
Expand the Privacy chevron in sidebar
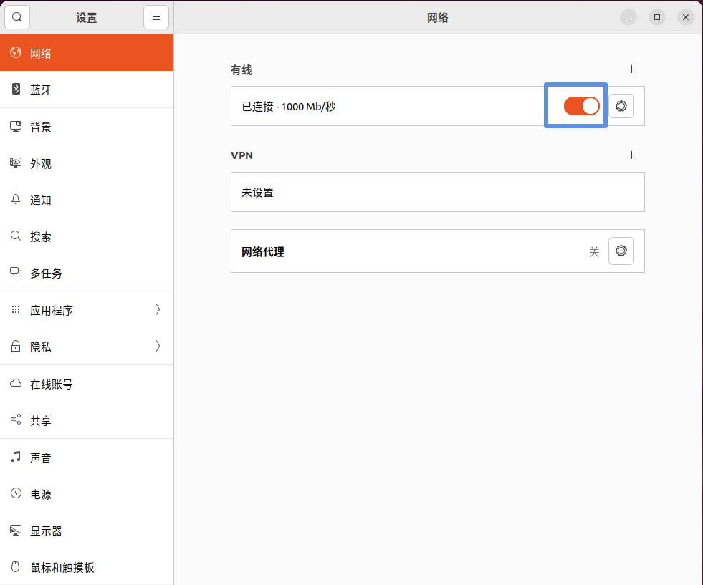[158, 347]
